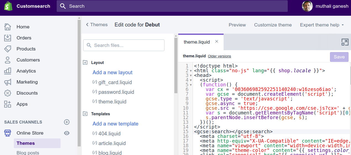Click the file icon beside gift_card.liquid
The height and width of the screenshot is (155, 351).
click(95, 82)
